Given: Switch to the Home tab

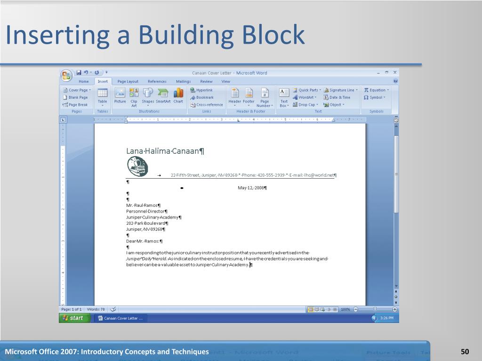Looking at the screenshot, I should point(84,81).
